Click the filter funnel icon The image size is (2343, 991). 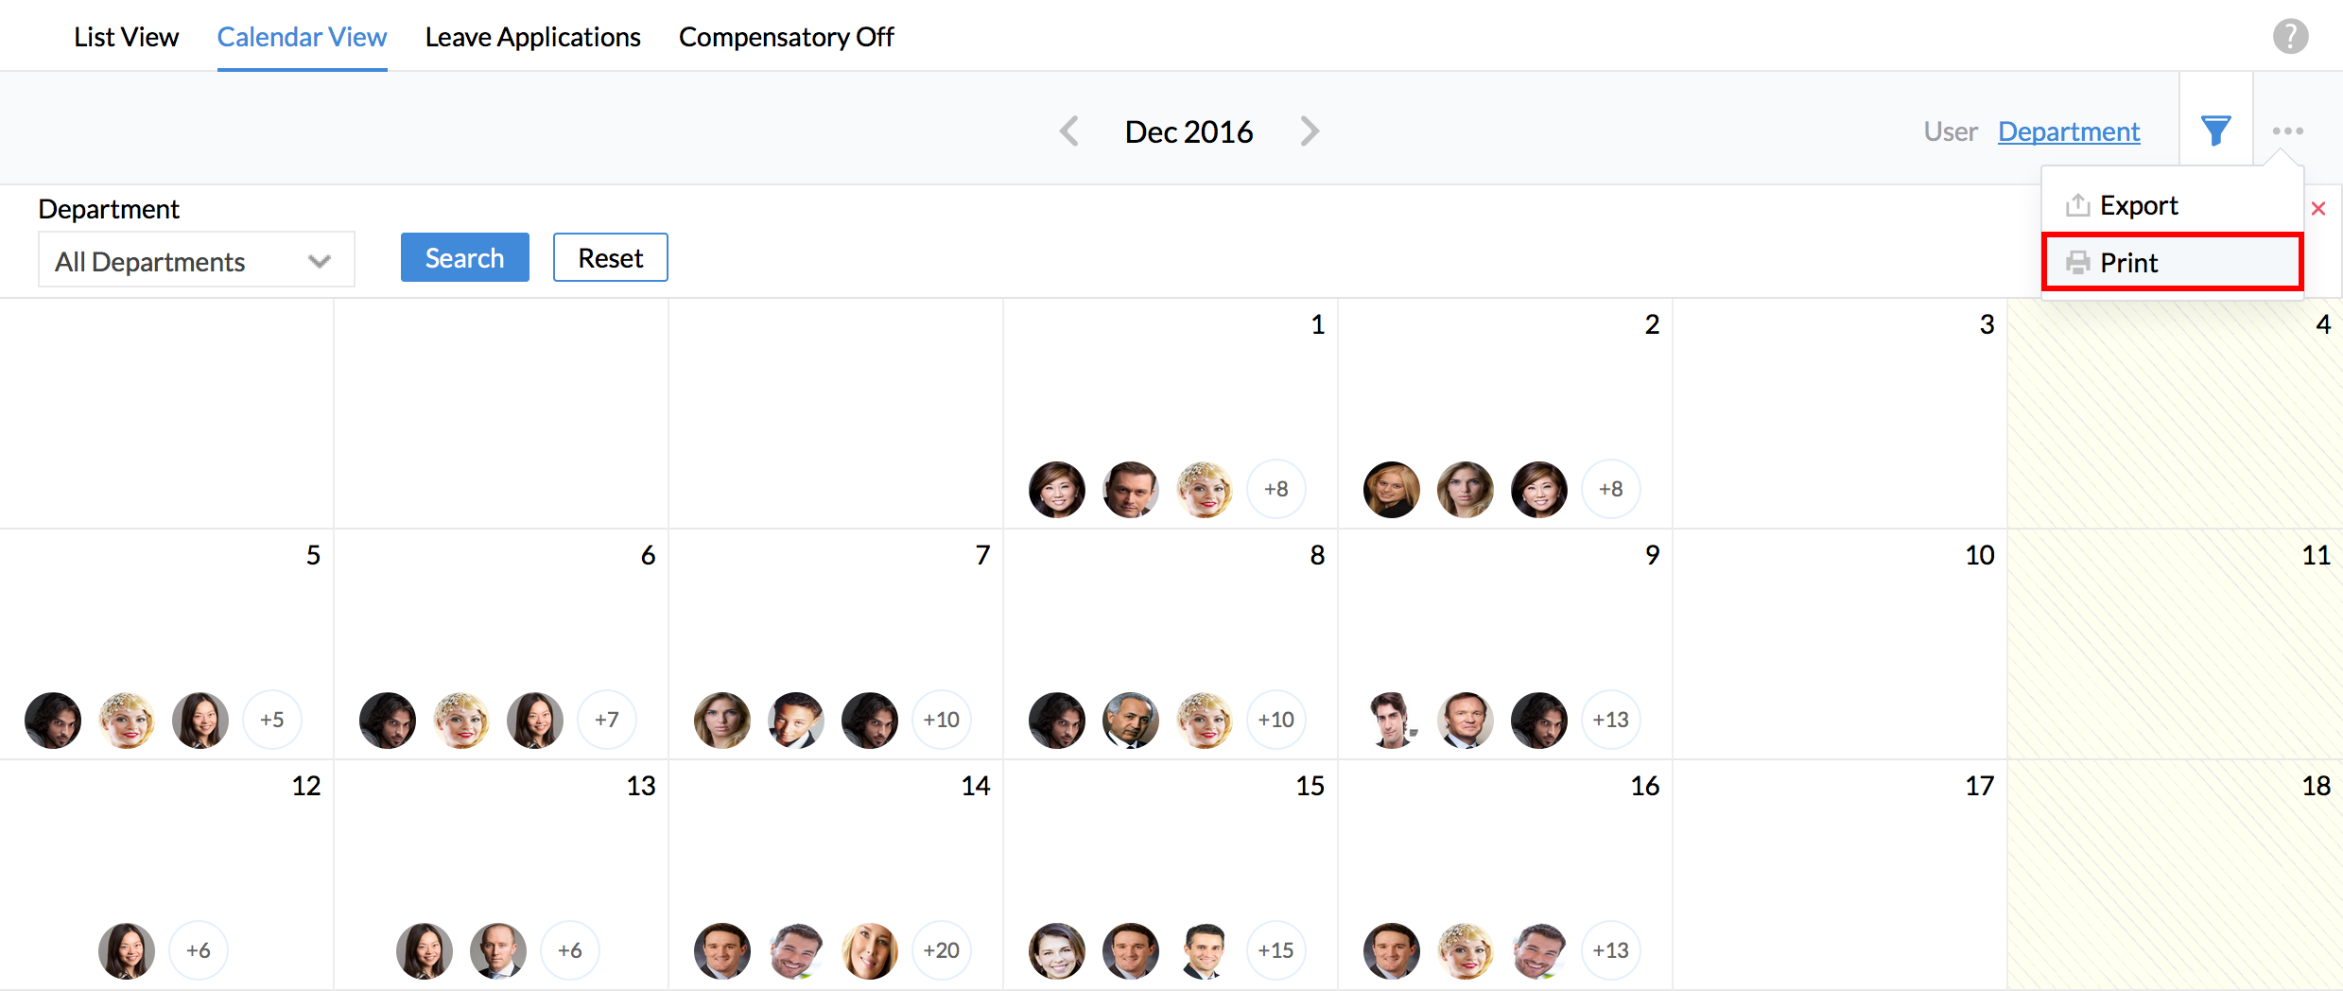point(2215,130)
